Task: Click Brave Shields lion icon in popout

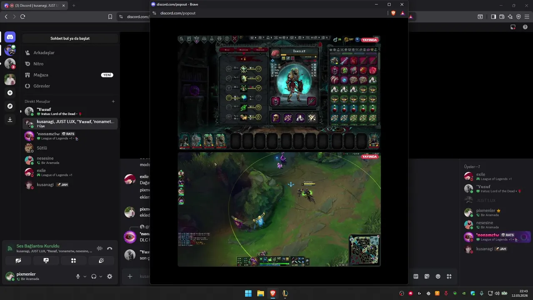Action: [394, 13]
